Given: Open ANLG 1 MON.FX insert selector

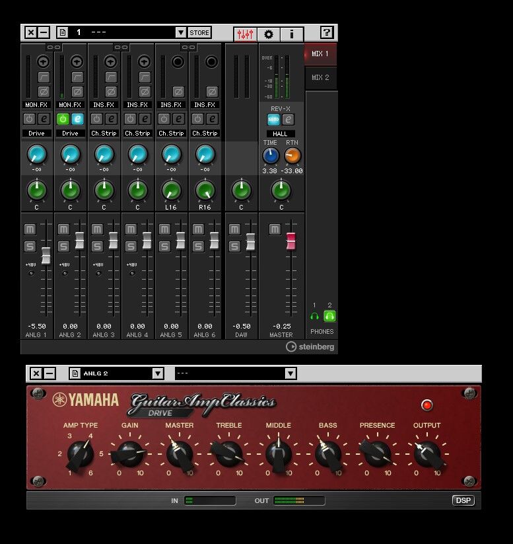Looking at the screenshot, I should click(x=36, y=105).
